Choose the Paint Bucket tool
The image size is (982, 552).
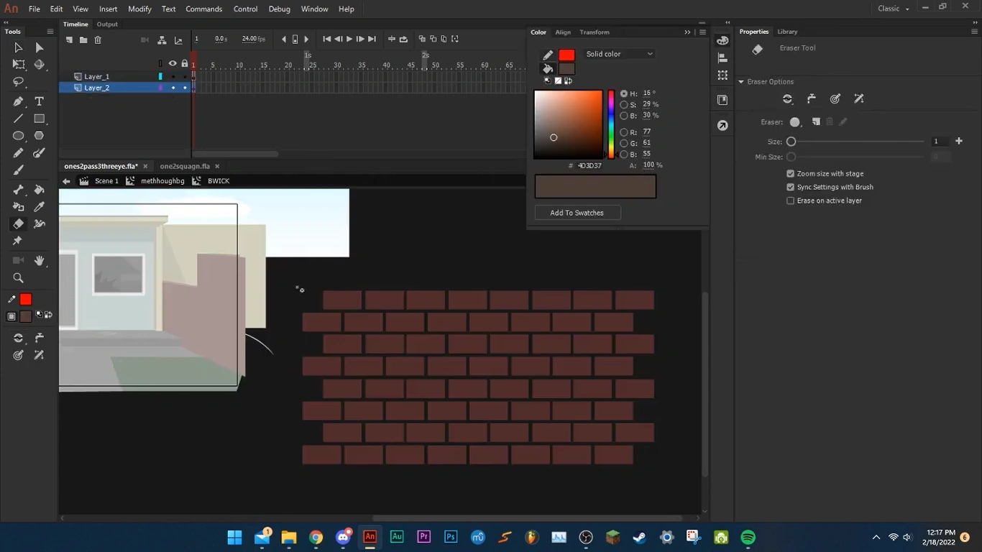click(x=40, y=190)
